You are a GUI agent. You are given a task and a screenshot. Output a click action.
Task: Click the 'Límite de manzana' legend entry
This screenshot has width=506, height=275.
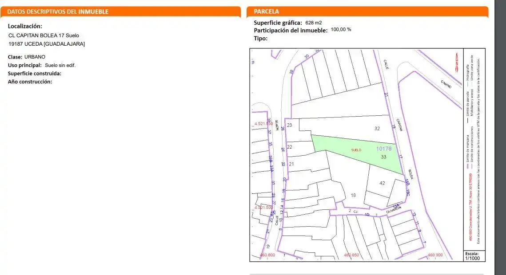point(467,149)
